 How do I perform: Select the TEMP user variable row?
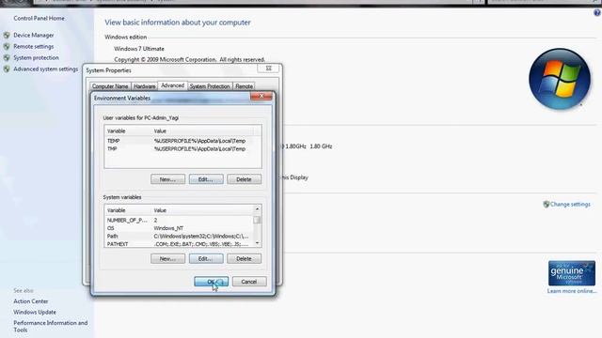(x=182, y=141)
